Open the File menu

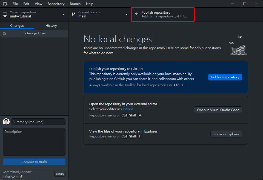coord(15,4)
